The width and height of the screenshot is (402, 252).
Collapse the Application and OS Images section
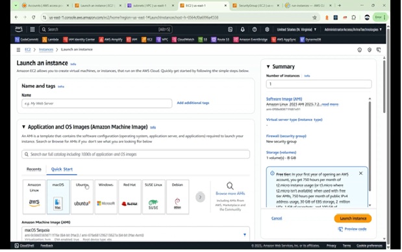click(x=23, y=127)
